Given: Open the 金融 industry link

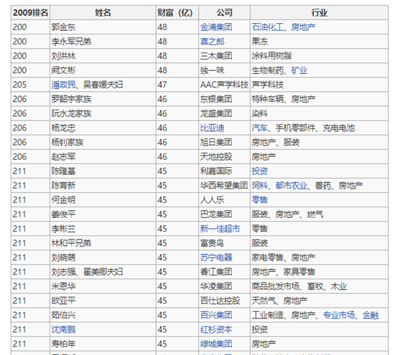Looking at the screenshot, I should pyautogui.click(x=370, y=316).
